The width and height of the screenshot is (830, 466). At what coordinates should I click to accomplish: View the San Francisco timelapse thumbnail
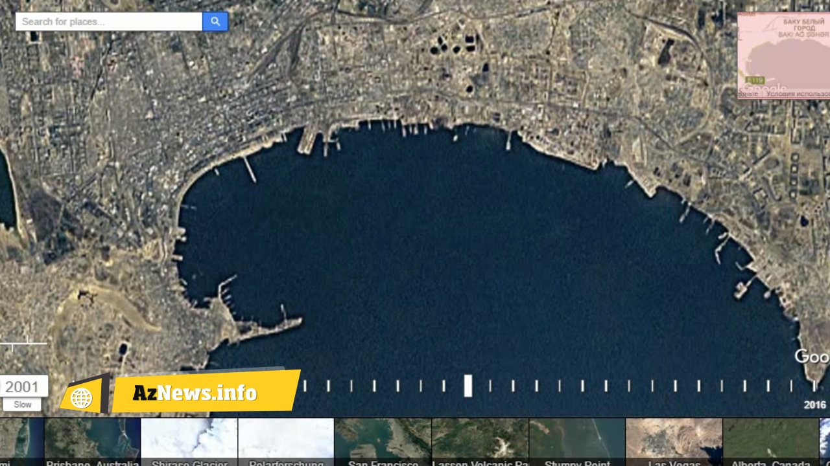tap(383, 442)
